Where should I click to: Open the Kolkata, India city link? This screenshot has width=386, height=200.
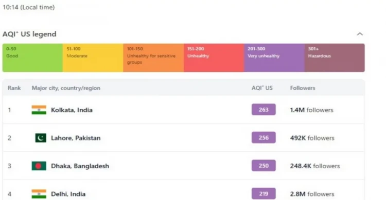coord(72,110)
